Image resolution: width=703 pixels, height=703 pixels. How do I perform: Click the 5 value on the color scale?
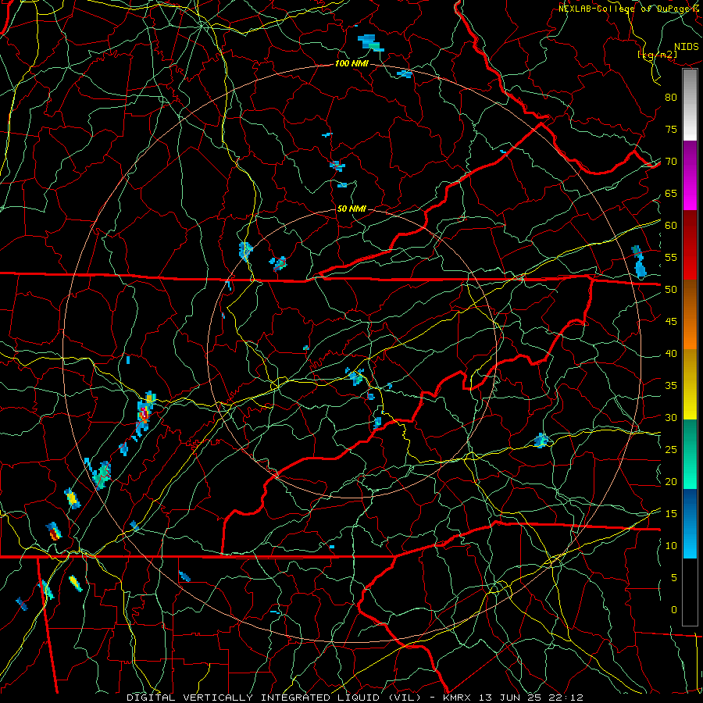pos(674,578)
